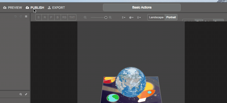This screenshot has height=103, width=227.
Task: Select Portrait orientation
Action: click(x=171, y=17)
